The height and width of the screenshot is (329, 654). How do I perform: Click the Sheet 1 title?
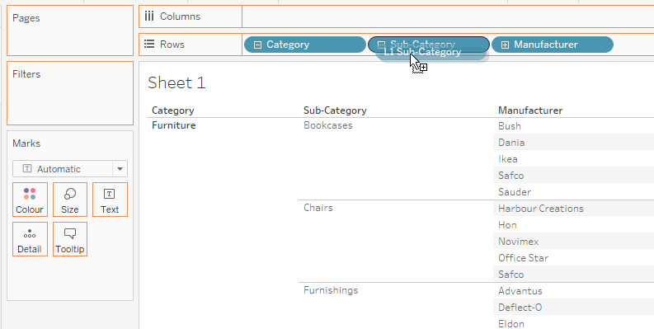coord(176,82)
